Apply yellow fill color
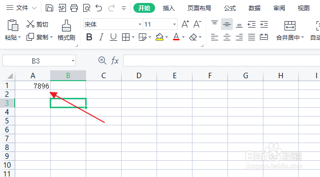This screenshot has width=320, height=177. pyautogui.click(x=160, y=37)
